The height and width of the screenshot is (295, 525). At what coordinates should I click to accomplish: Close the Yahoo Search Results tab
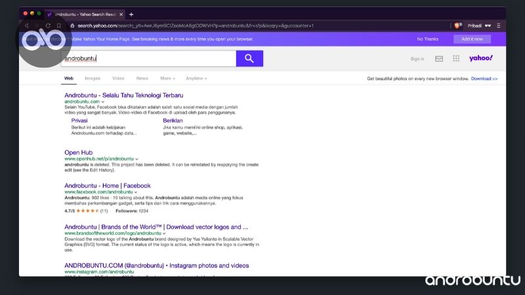point(121,14)
